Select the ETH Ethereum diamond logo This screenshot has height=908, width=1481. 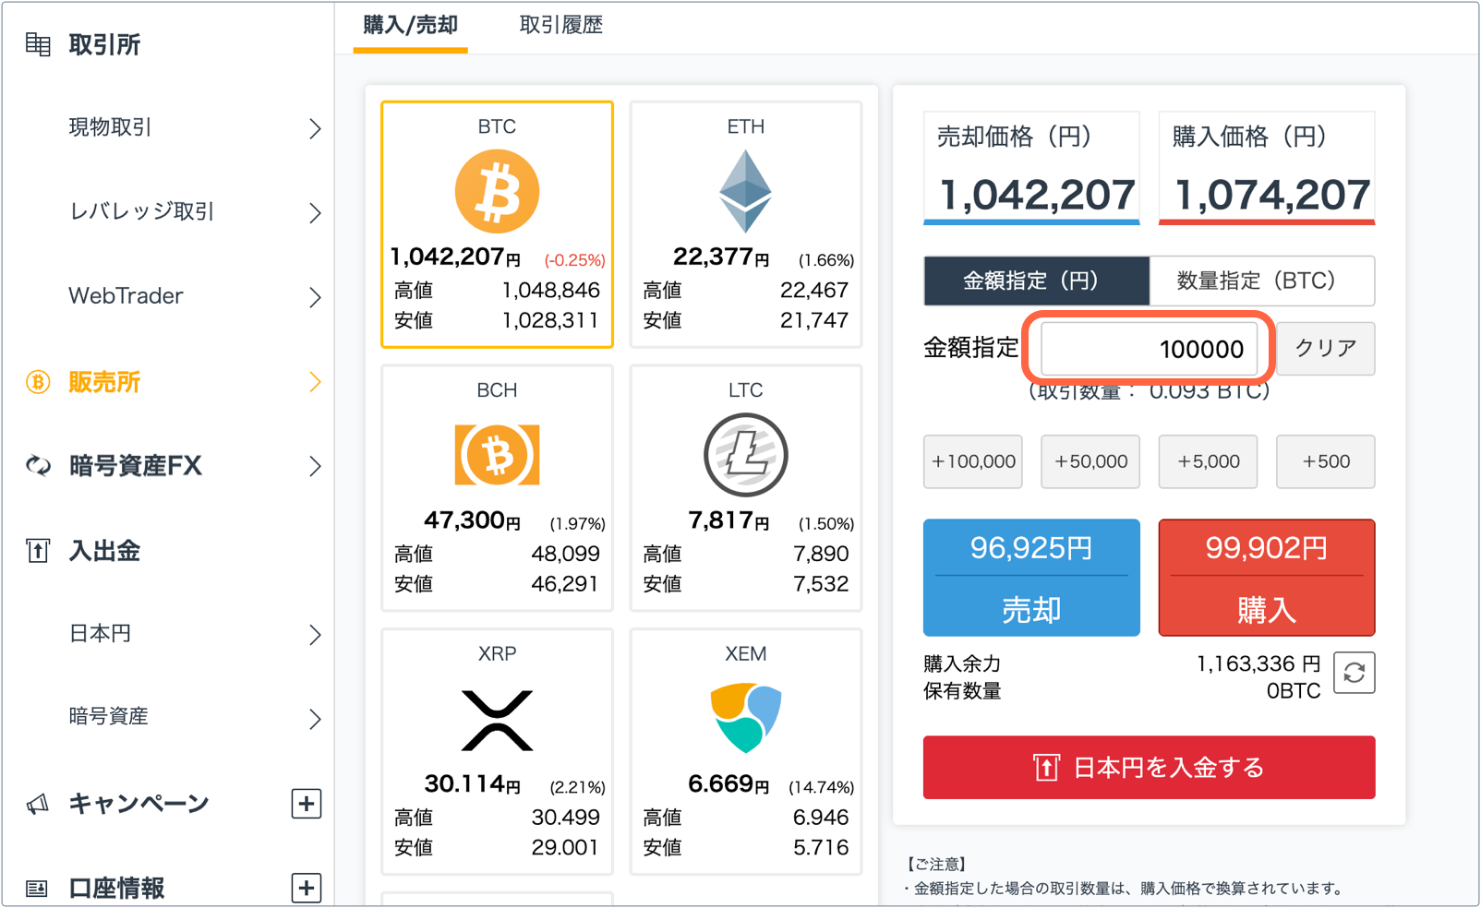pos(745,192)
